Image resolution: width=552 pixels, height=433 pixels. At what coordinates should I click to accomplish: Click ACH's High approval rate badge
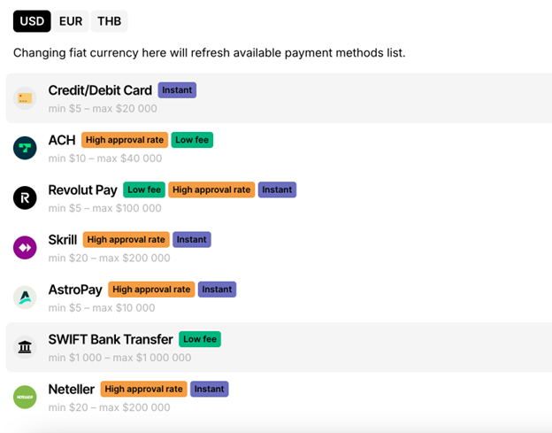(124, 140)
